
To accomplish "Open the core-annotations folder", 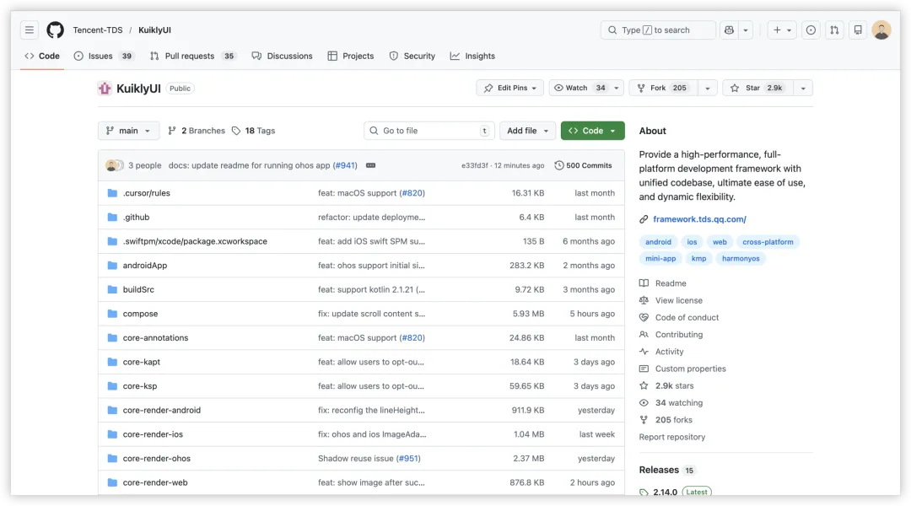I will pyautogui.click(x=155, y=337).
